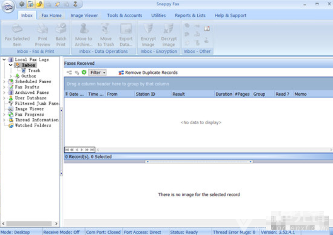
Task: Select User Database in the tree
Action: [x=31, y=98]
